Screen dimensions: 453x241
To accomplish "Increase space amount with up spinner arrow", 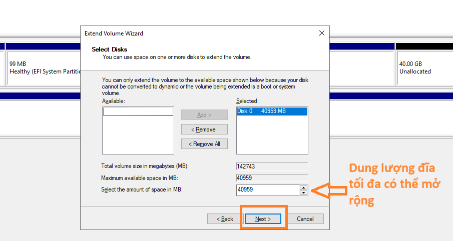I will click(x=303, y=187).
